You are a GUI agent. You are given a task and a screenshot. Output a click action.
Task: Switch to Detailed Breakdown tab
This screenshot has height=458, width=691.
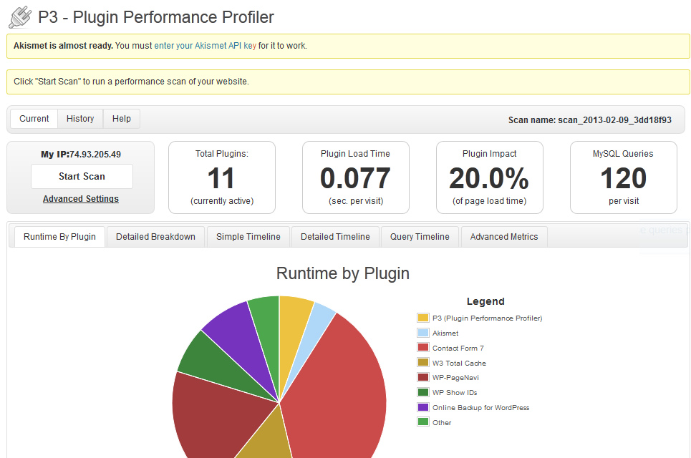(155, 237)
